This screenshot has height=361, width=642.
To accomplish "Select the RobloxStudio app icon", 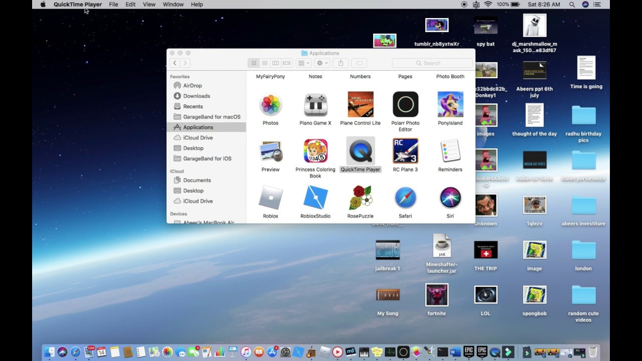I will pyautogui.click(x=315, y=198).
